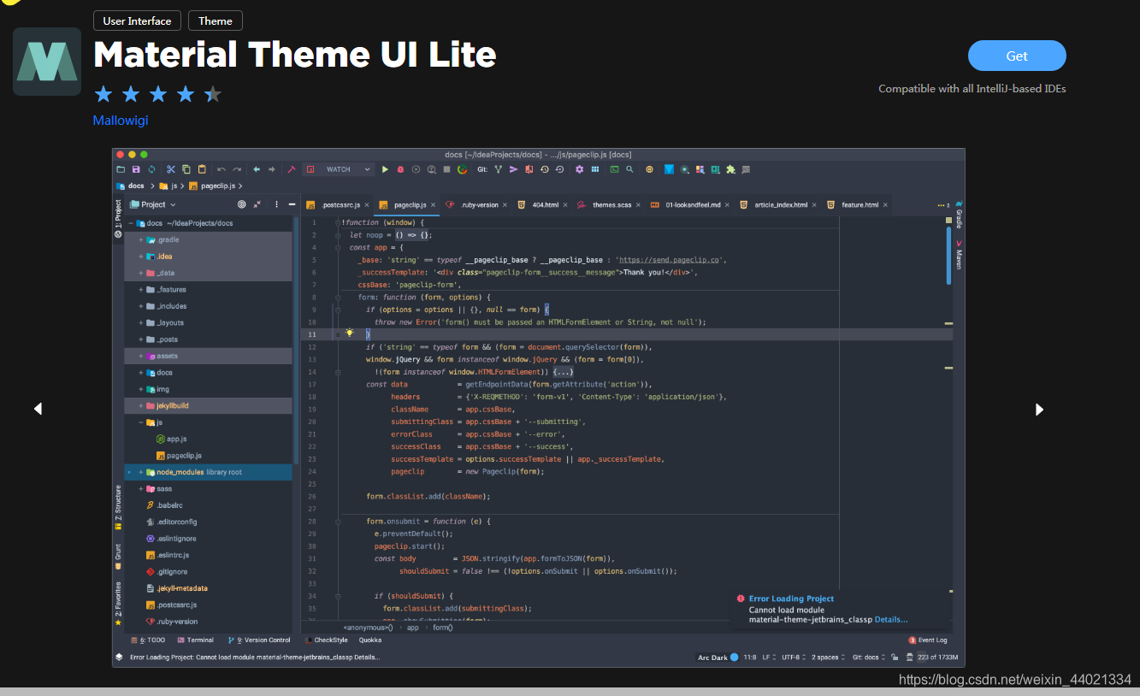Toggle the 1: Project tool window button
The width and height of the screenshot is (1140, 696).
(118, 219)
